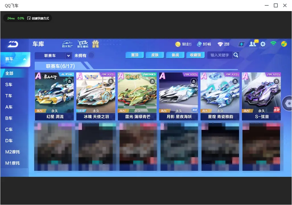Click the blue coupon currency icon

(x=199, y=44)
